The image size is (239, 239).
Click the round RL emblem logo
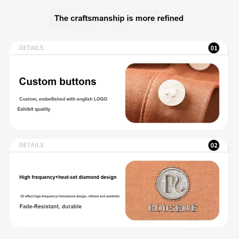pyautogui.click(x=172, y=183)
